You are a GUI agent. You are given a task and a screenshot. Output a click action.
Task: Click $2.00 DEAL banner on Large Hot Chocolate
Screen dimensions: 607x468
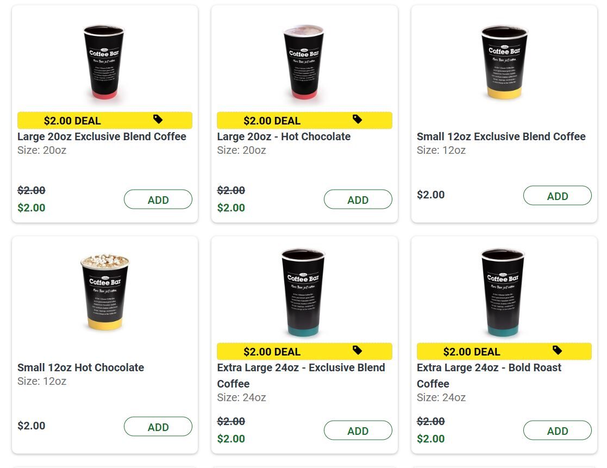click(272, 121)
